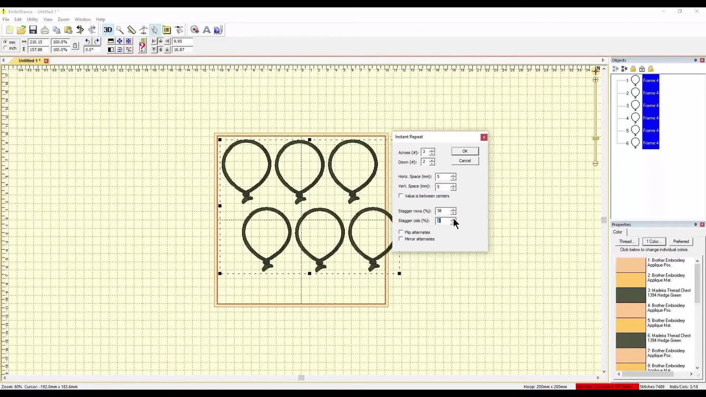Screen dimensions: 706x397
Task: Click the Preferred button
Action: (681, 242)
